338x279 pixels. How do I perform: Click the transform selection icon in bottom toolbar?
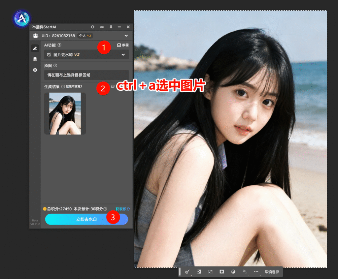tap(210, 272)
